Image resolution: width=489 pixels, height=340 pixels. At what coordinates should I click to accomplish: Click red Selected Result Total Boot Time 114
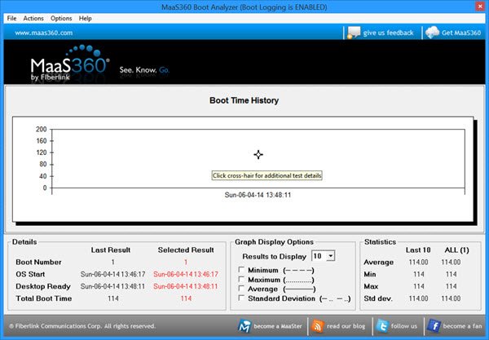pyautogui.click(x=186, y=298)
